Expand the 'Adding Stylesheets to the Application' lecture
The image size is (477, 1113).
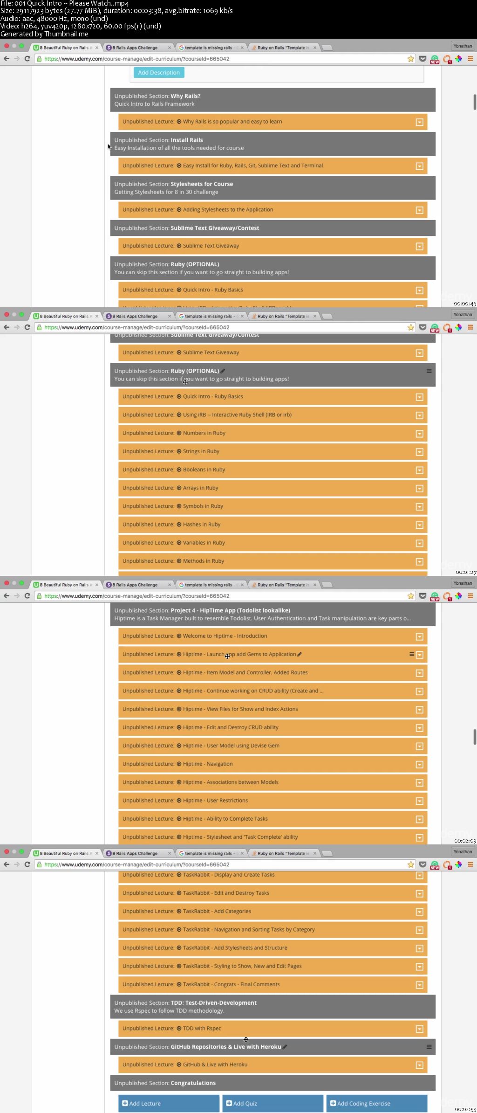point(419,210)
